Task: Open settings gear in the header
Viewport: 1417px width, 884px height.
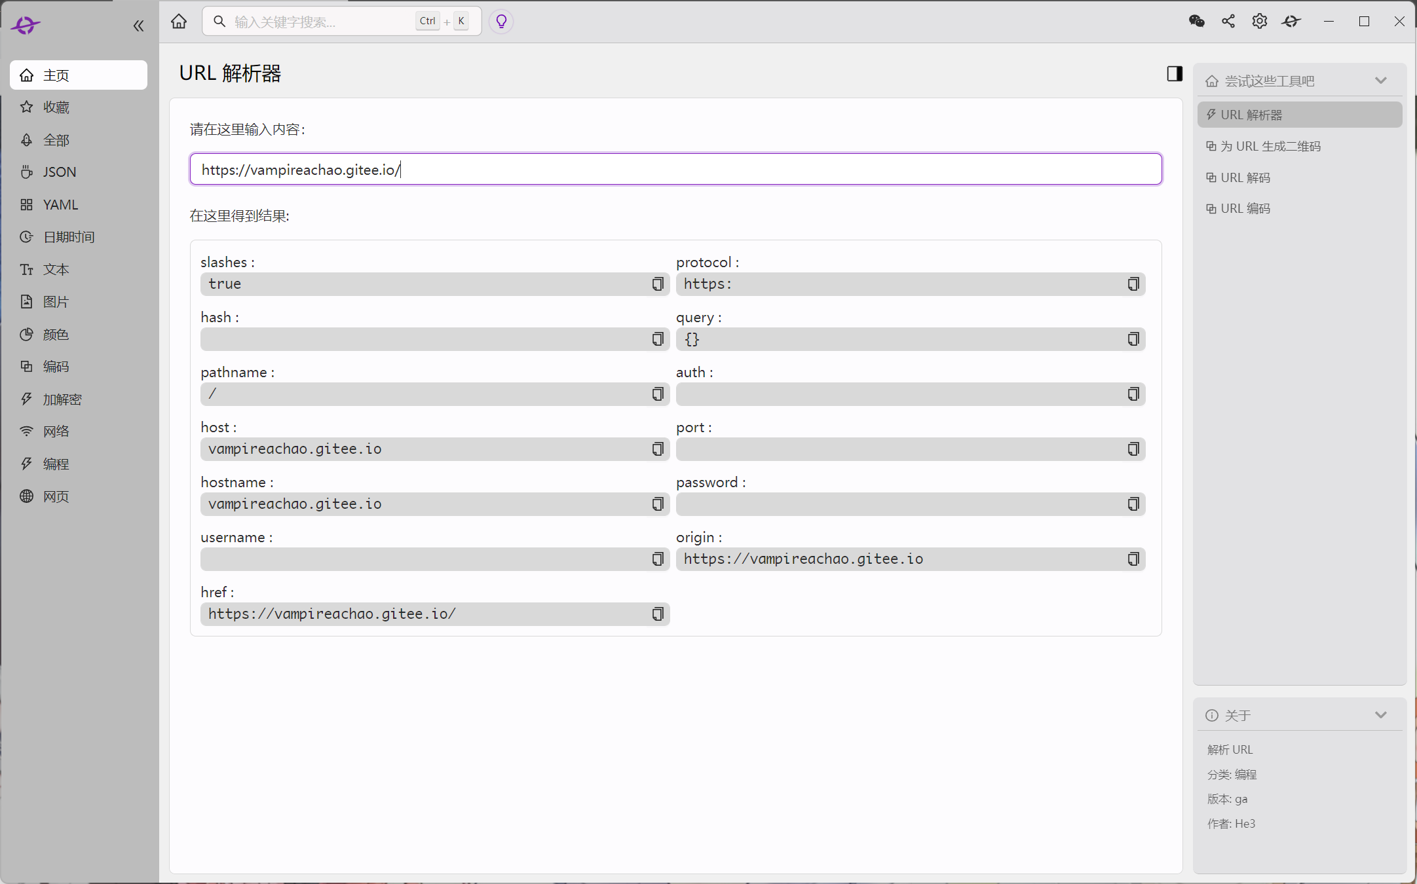Action: pos(1259,22)
